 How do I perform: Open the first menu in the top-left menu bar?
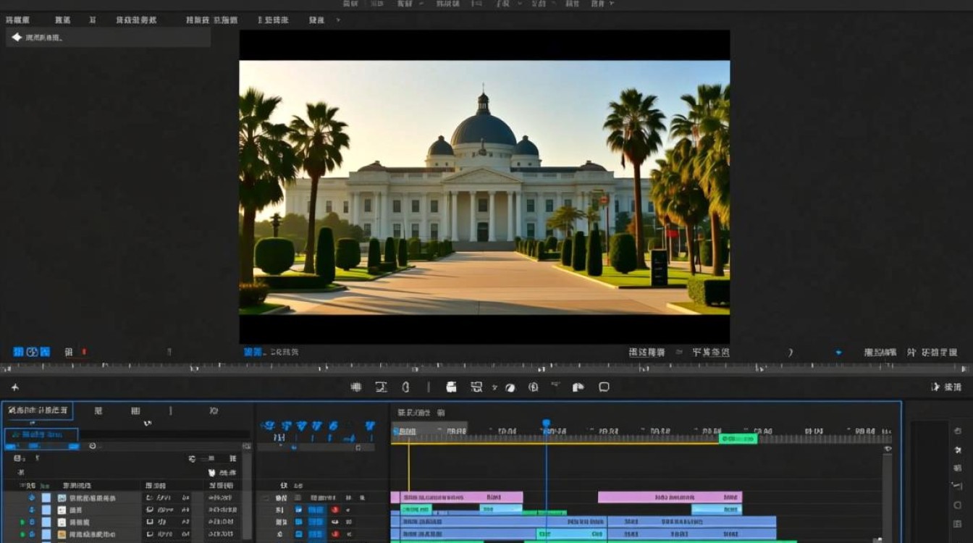click(x=18, y=20)
